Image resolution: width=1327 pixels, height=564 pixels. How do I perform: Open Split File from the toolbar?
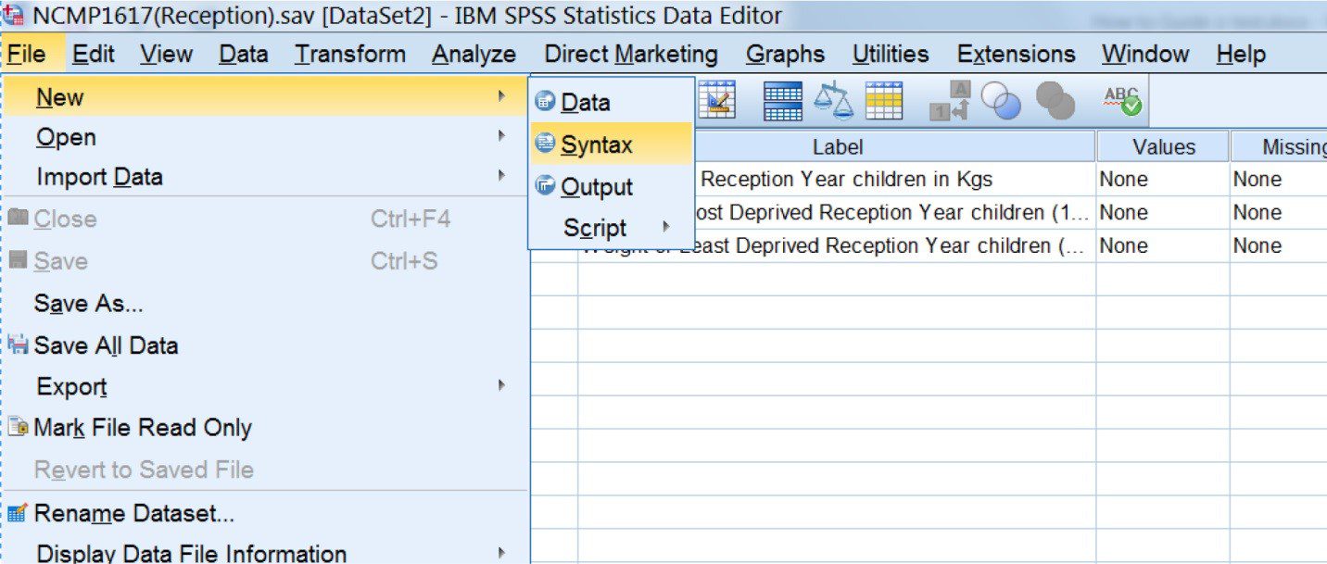point(783,102)
